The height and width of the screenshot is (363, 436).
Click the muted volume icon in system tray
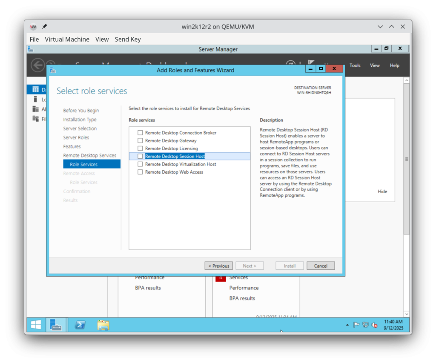point(374,325)
